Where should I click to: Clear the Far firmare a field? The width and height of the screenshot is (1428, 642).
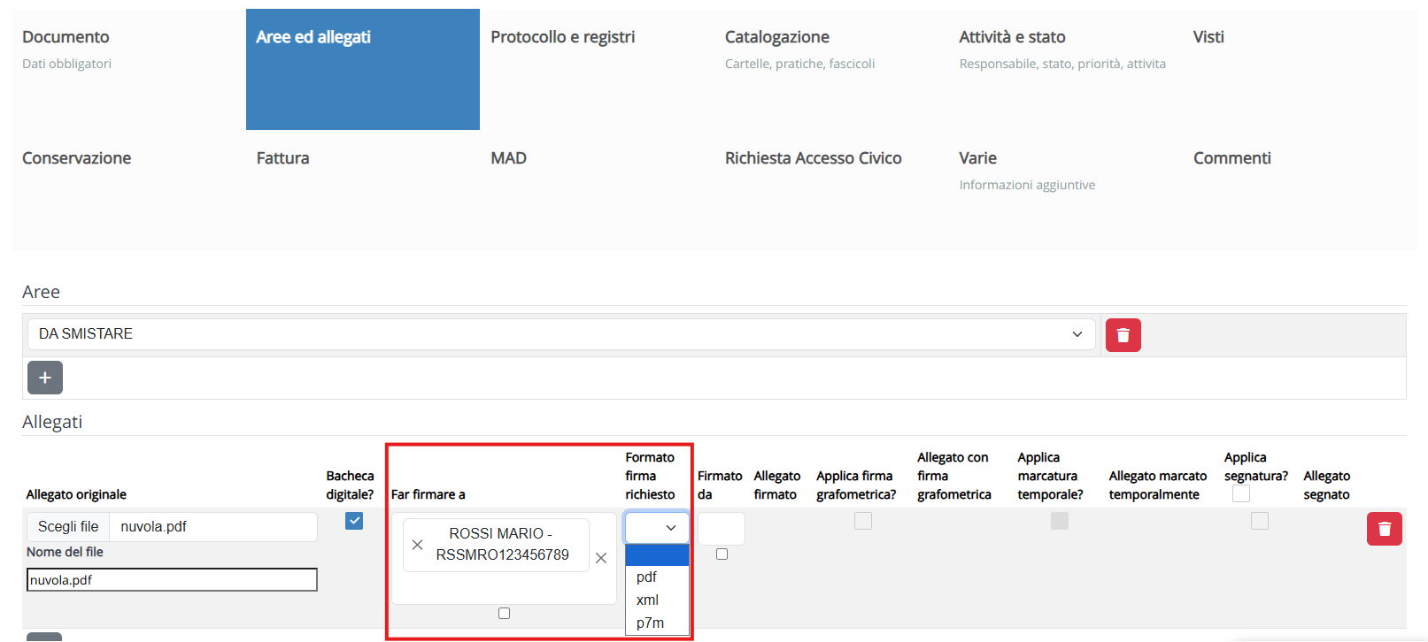pos(601,558)
